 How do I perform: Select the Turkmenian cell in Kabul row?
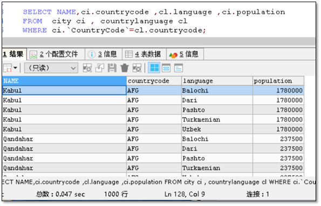[x=217, y=119]
